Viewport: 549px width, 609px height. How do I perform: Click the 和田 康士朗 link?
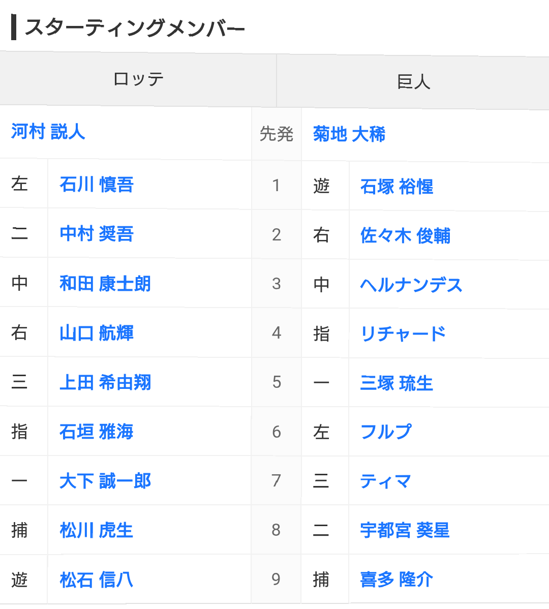tap(105, 284)
